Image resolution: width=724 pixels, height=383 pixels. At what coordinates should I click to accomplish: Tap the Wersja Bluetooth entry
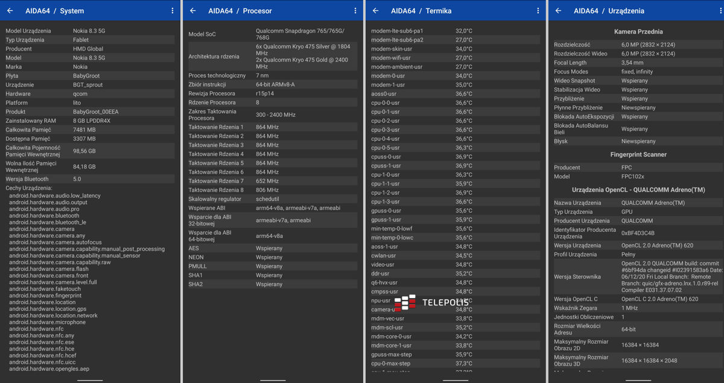pos(89,179)
